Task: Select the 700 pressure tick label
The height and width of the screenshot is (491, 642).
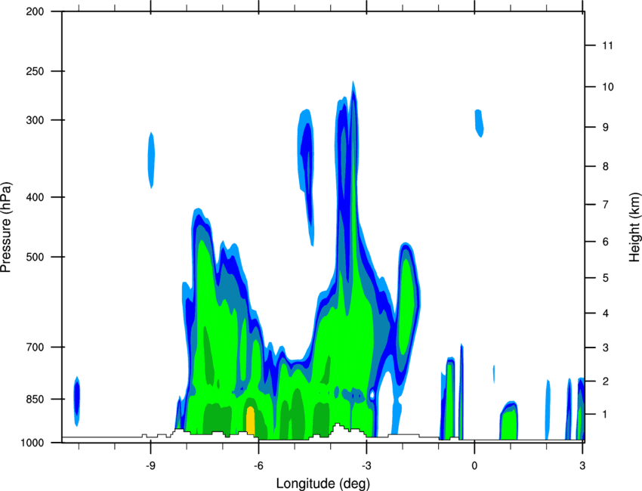Action: (35, 347)
